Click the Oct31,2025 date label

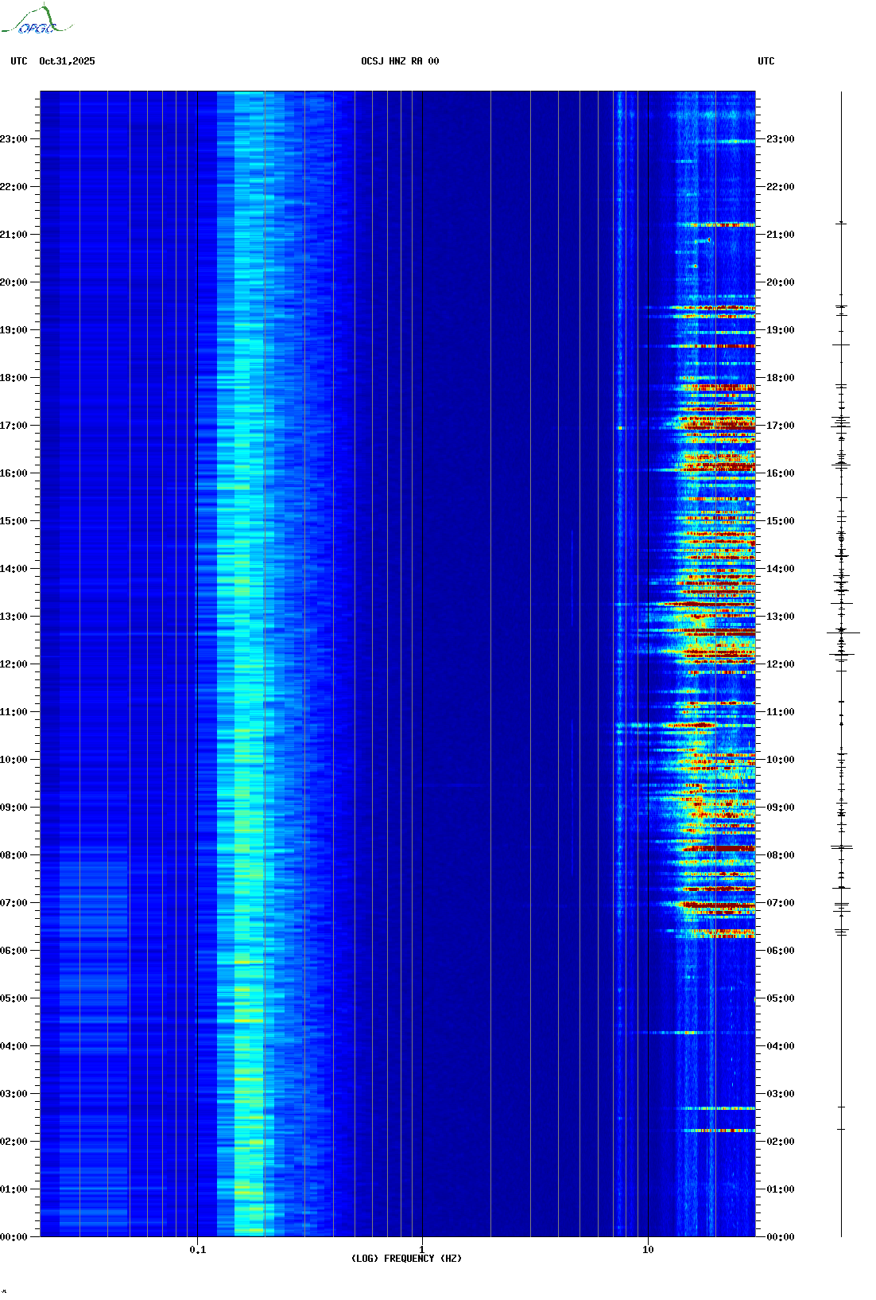pyautogui.click(x=67, y=61)
